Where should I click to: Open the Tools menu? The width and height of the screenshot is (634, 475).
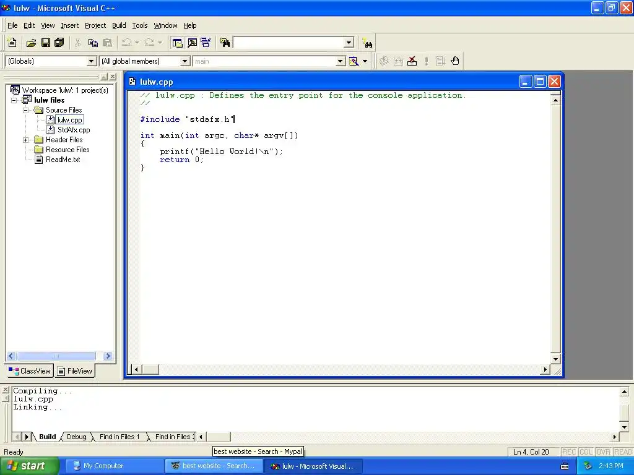[x=140, y=25]
